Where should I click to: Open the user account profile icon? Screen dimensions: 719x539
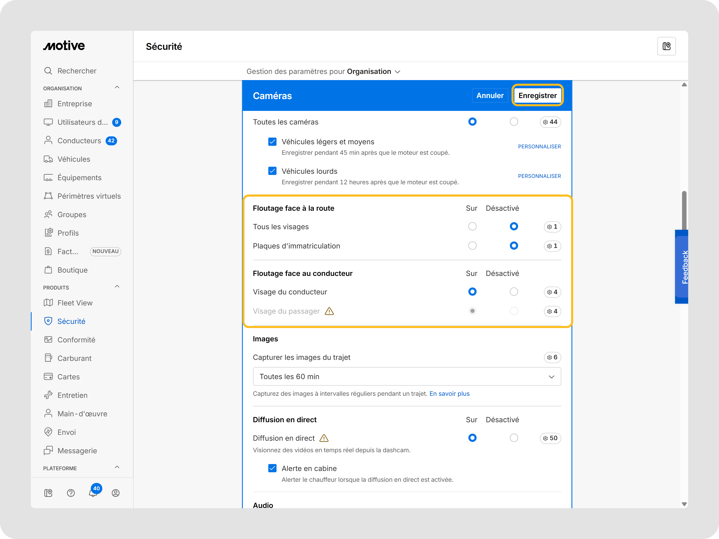pyautogui.click(x=116, y=493)
